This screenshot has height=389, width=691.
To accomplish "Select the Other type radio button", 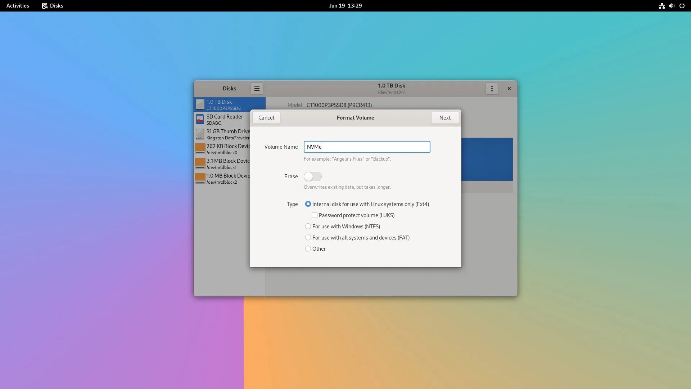I will [x=308, y=249].
